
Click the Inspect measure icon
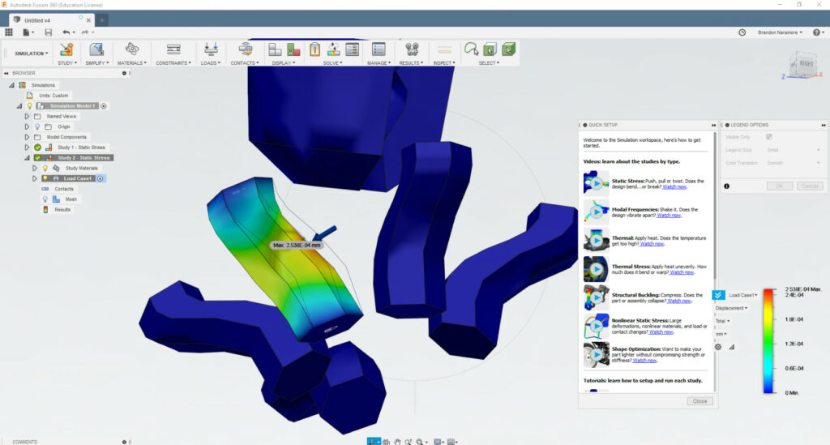[444, 50]
